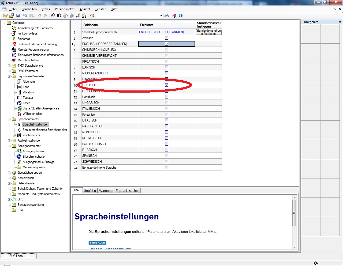Screen dimensions: 343x266
Task: Expand the Audioeinstellungen folder
Action: click(x=9, y=140)
